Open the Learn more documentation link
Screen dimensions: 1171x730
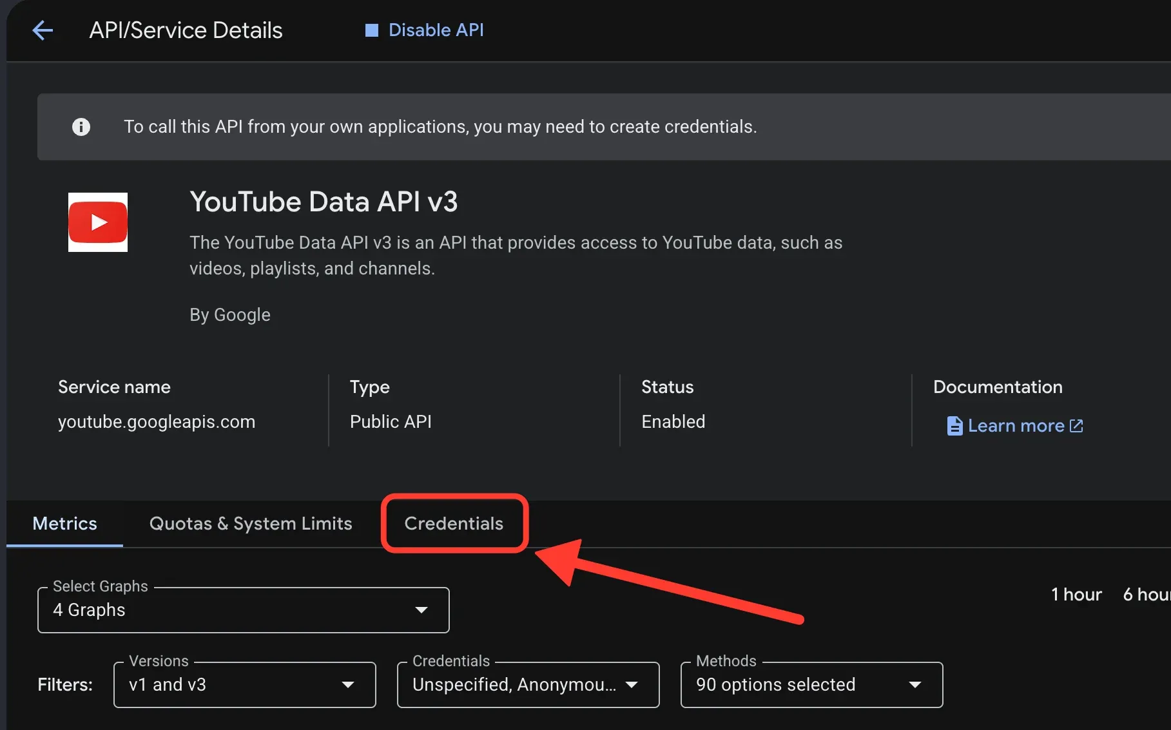pyautogui.click(x=1015, y=426)
